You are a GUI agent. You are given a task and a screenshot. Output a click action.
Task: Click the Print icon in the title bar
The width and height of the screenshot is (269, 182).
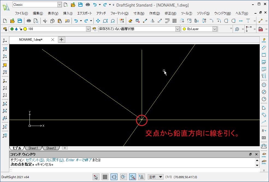pyautogui.click(x=88, y=5)
